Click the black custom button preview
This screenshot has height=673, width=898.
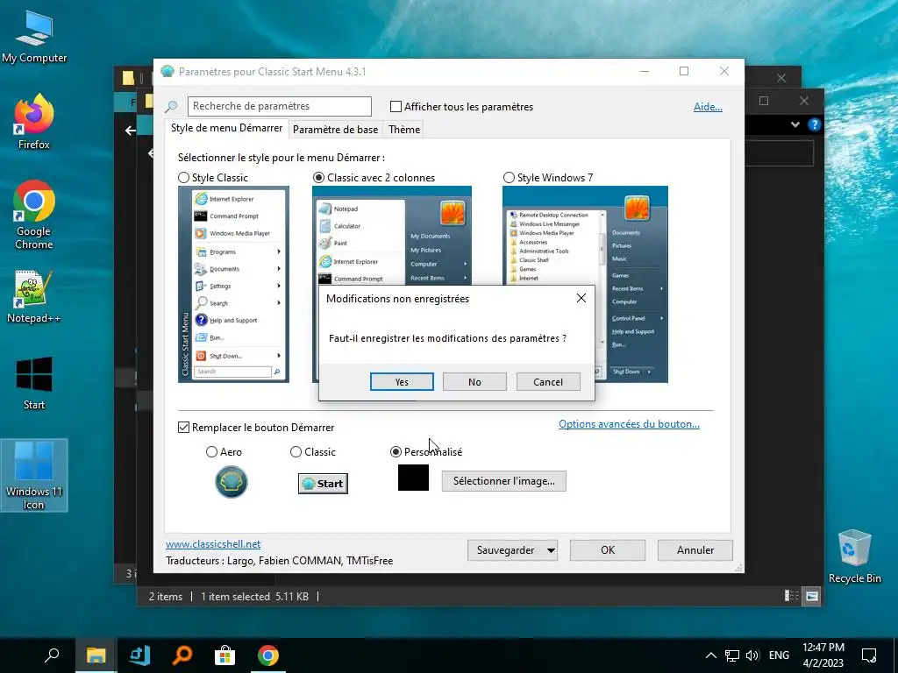coord(414,478)
